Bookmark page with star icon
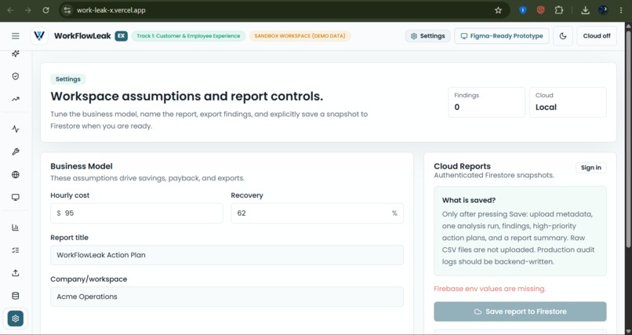 point(498,10)
